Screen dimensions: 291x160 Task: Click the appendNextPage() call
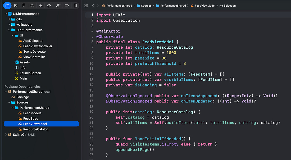[x=135, y=150]
